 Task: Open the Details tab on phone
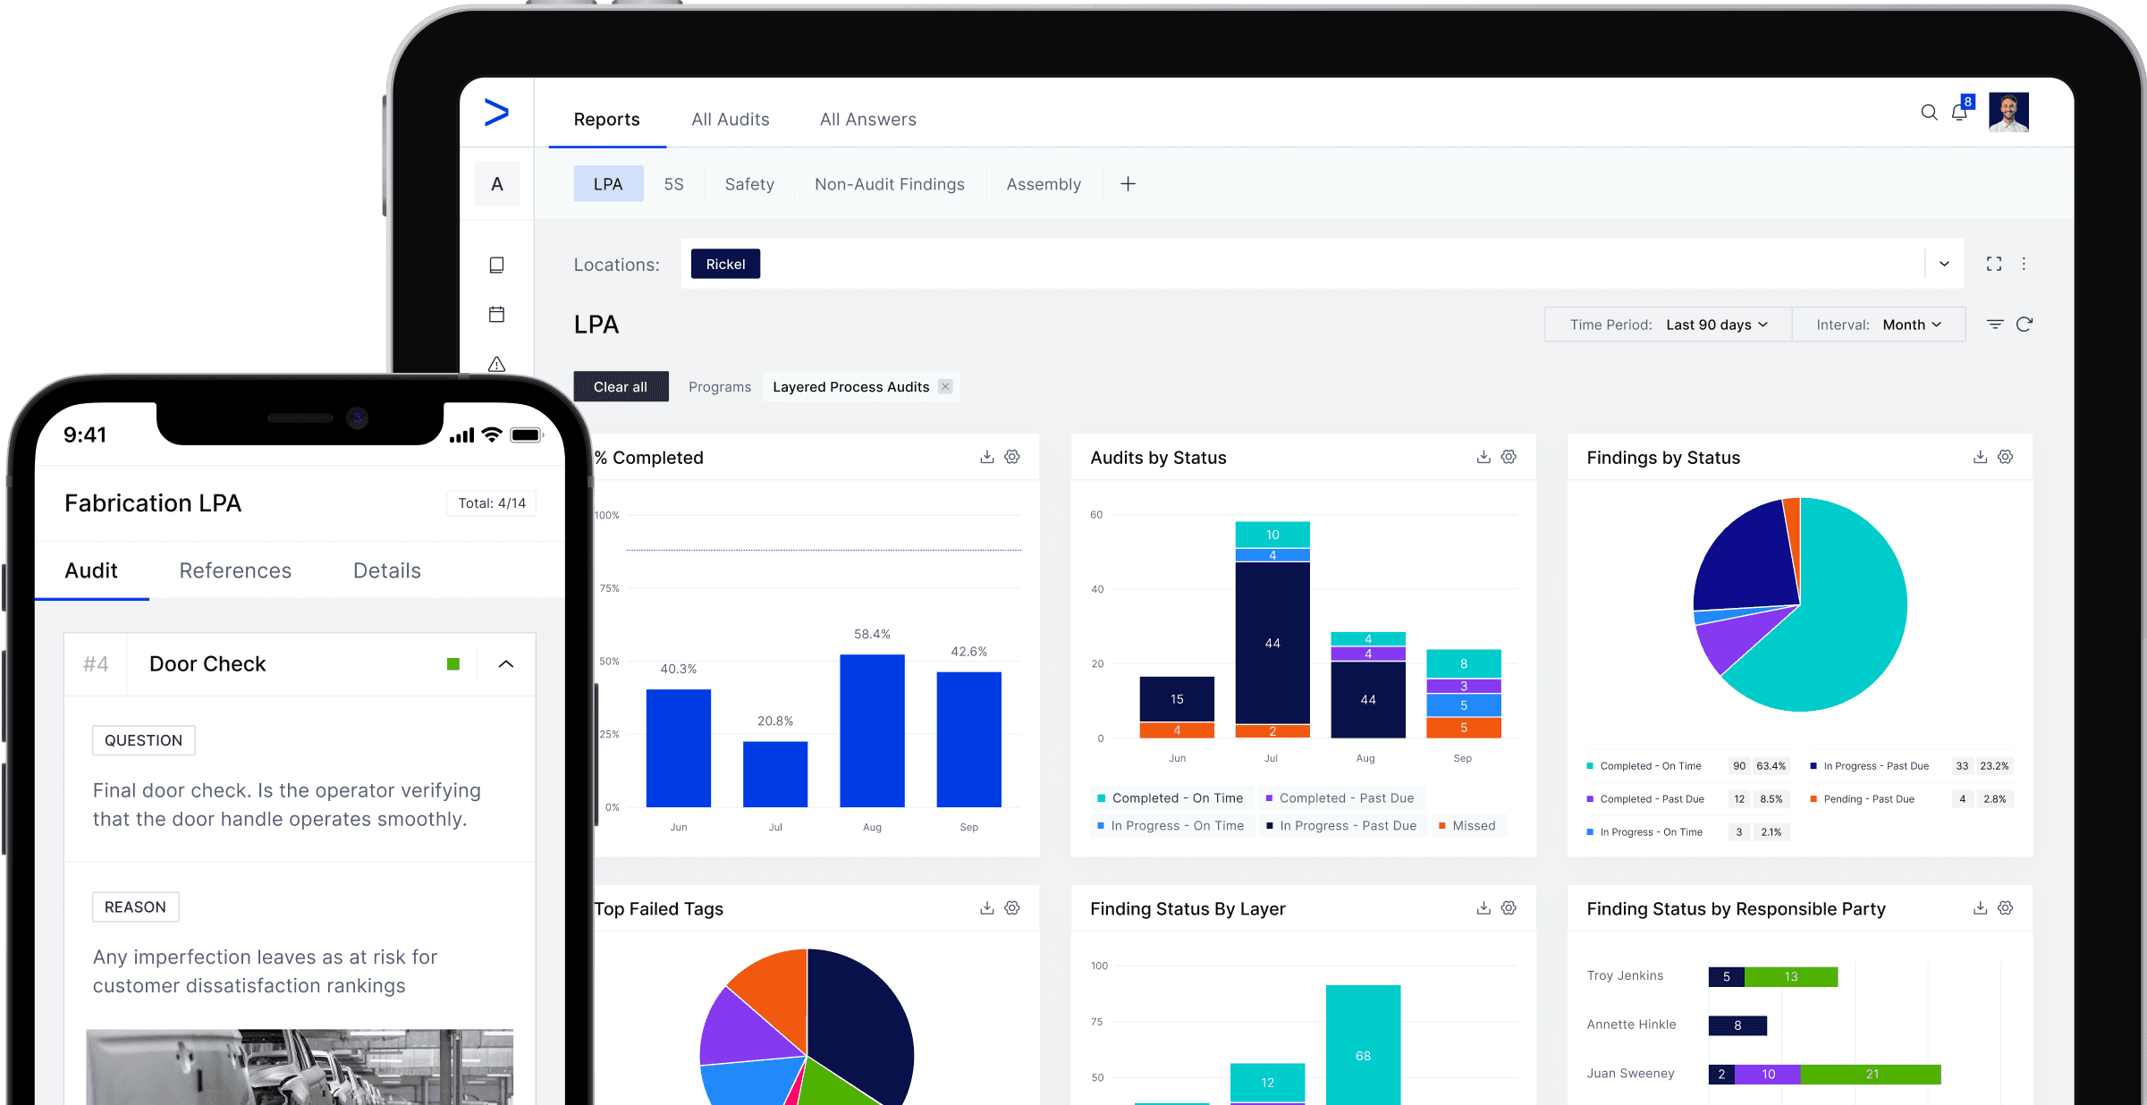(x=386, y=570)
